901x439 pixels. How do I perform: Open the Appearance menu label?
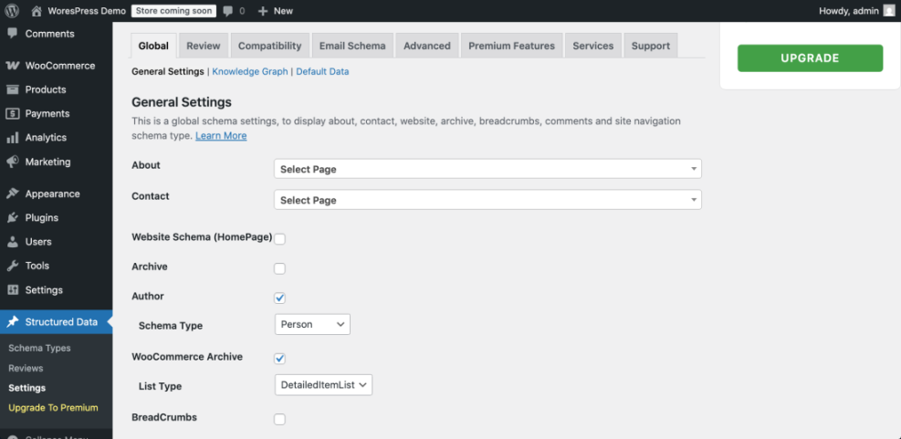click(x=52, y=193)
